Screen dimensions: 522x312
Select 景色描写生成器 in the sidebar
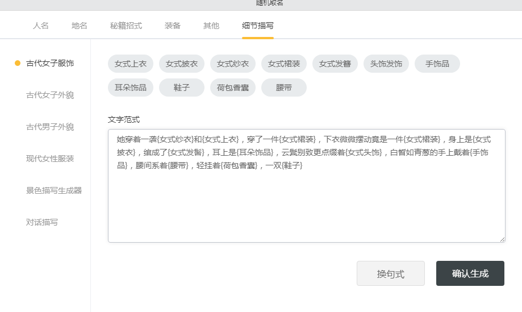[x=54, y=190]
